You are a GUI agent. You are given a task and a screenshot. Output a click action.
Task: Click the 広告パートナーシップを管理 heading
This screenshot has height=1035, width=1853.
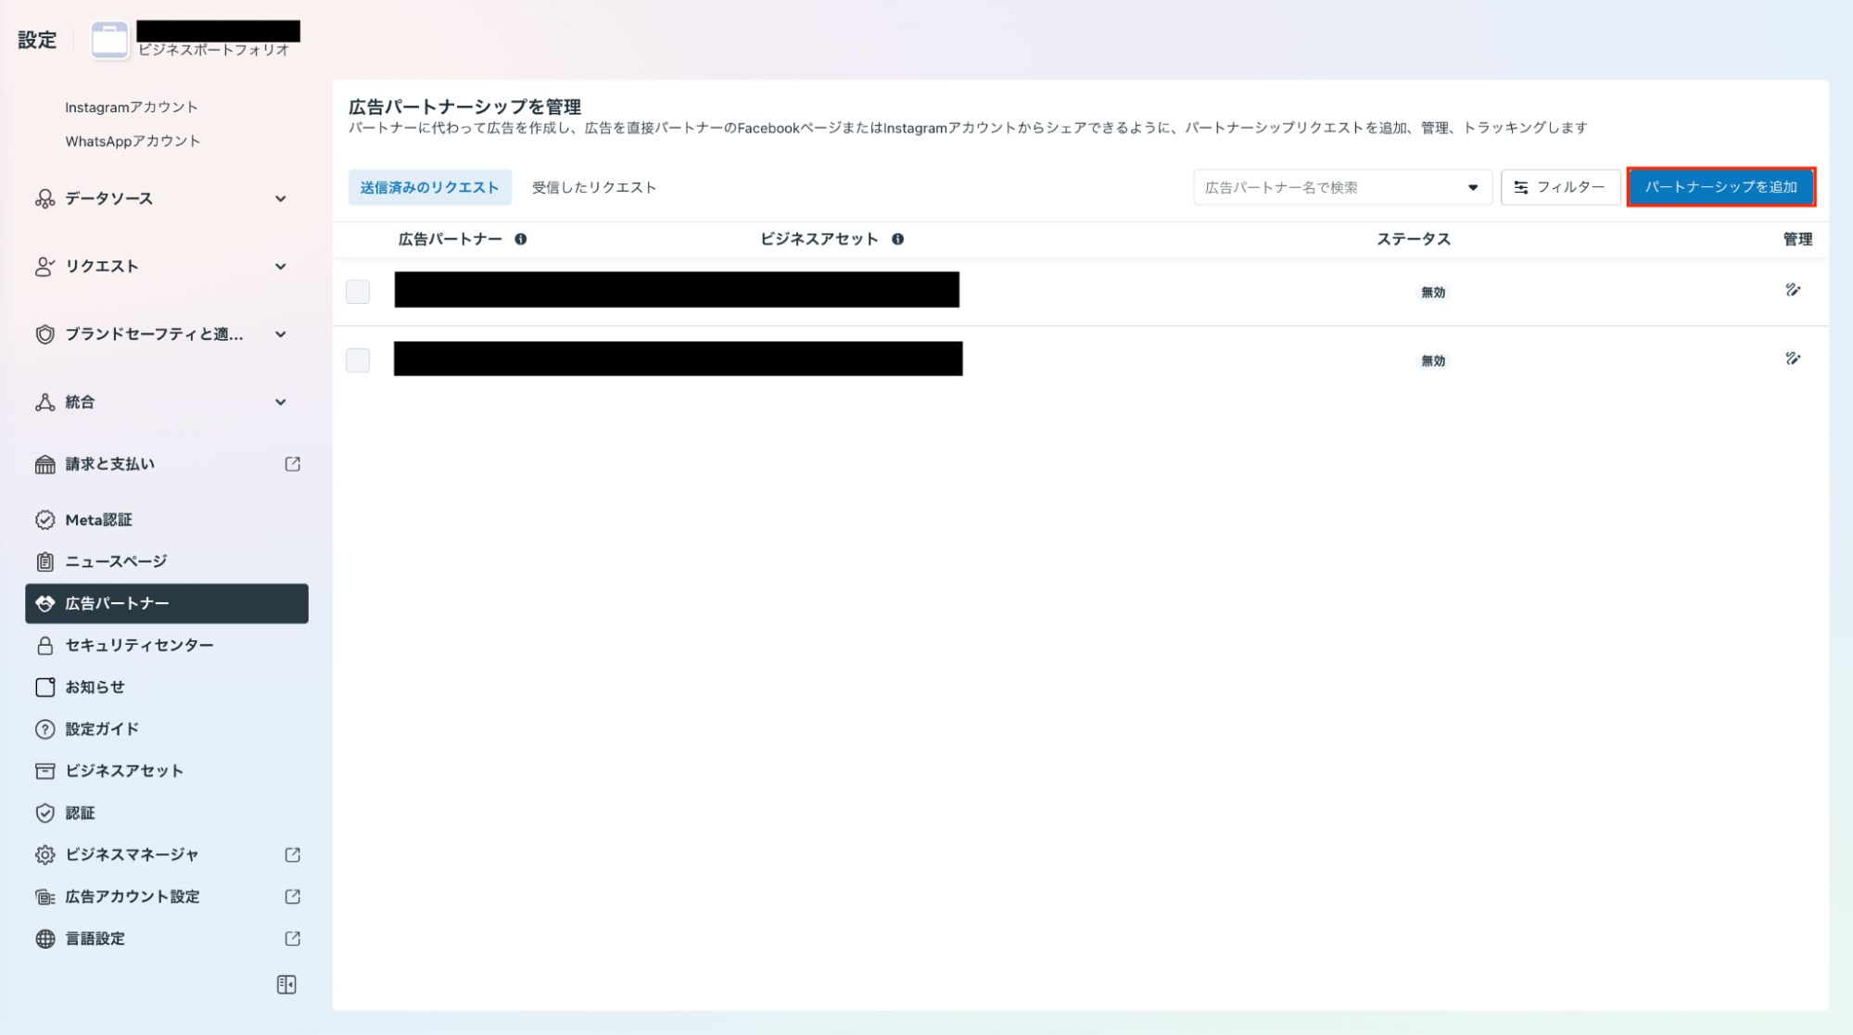[x=465, y=107]
